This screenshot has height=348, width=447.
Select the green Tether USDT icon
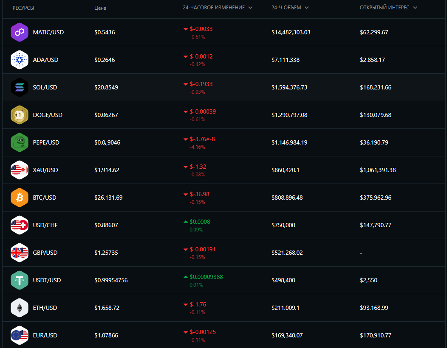(x=19, y=280)
